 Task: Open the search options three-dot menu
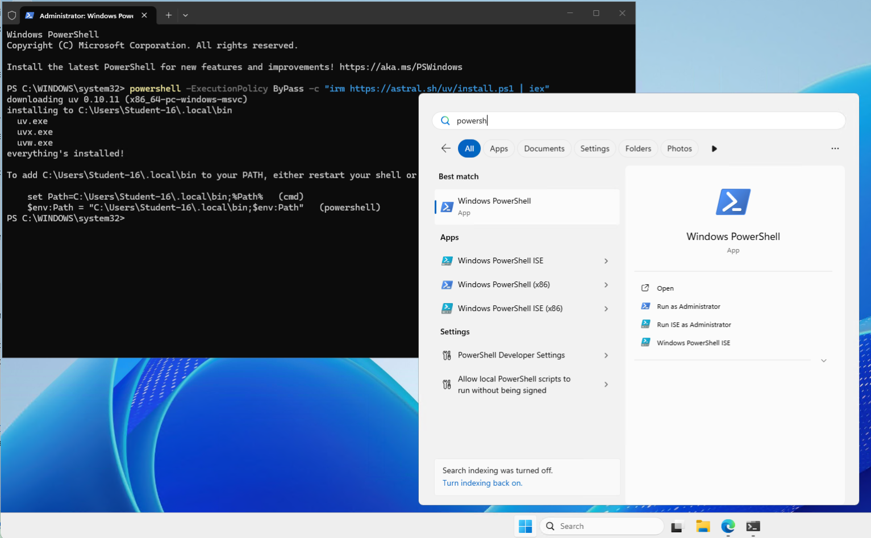coord(835,149)
